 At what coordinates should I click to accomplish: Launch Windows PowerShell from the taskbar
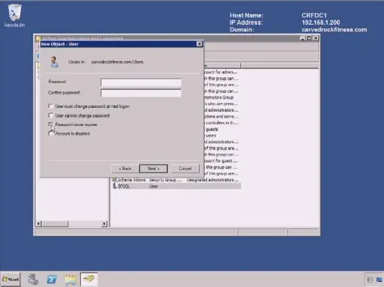(51, 279)
